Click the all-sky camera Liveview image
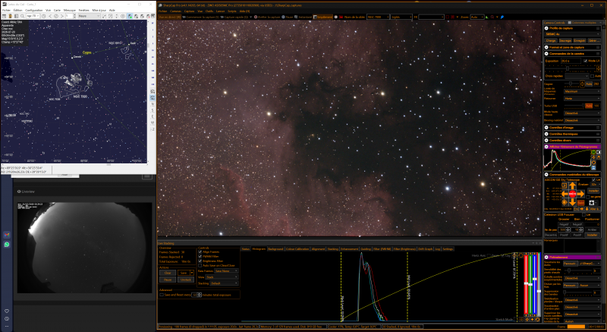This screenshot has width=607, height=332. click(84, 248)
